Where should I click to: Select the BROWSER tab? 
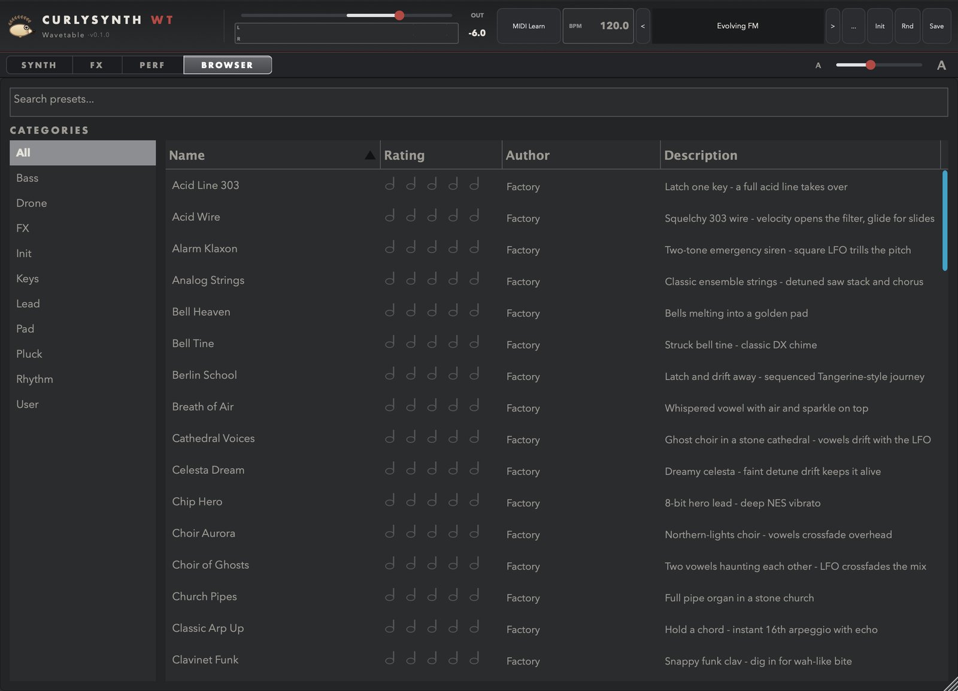pyautogui.click(x=228, y=65)
